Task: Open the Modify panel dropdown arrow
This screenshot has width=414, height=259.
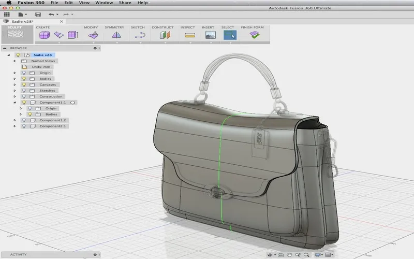Action: point(93,42)
